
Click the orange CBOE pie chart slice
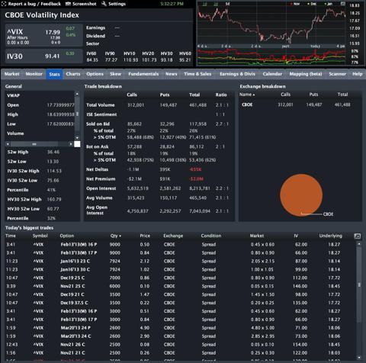pyautogui.click(x=301, y=195)
